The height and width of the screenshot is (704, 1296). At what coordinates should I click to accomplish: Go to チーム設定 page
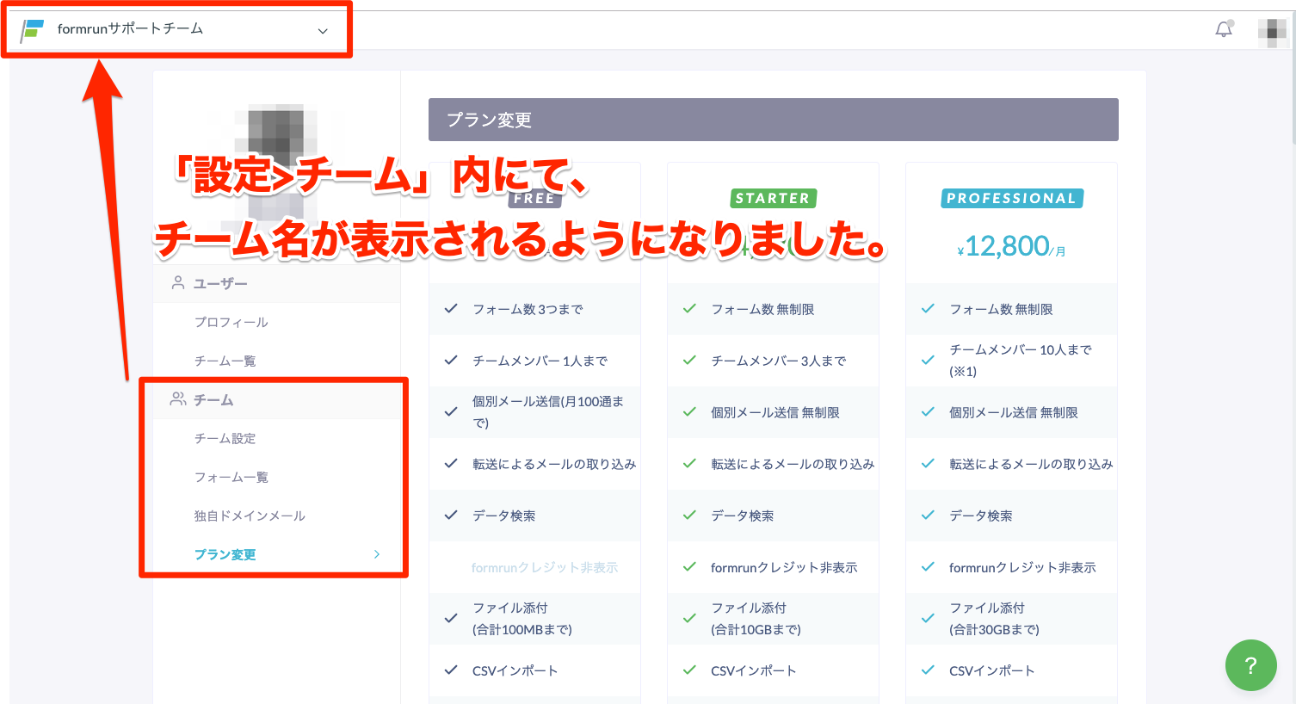pos(225,438)
